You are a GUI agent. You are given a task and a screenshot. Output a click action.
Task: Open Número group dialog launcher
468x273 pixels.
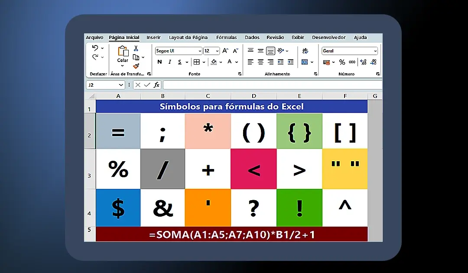pyautogui.click(x=378, y=74)
